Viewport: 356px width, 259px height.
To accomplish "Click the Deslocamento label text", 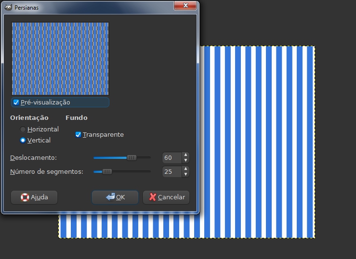I will tap(33, 157).
